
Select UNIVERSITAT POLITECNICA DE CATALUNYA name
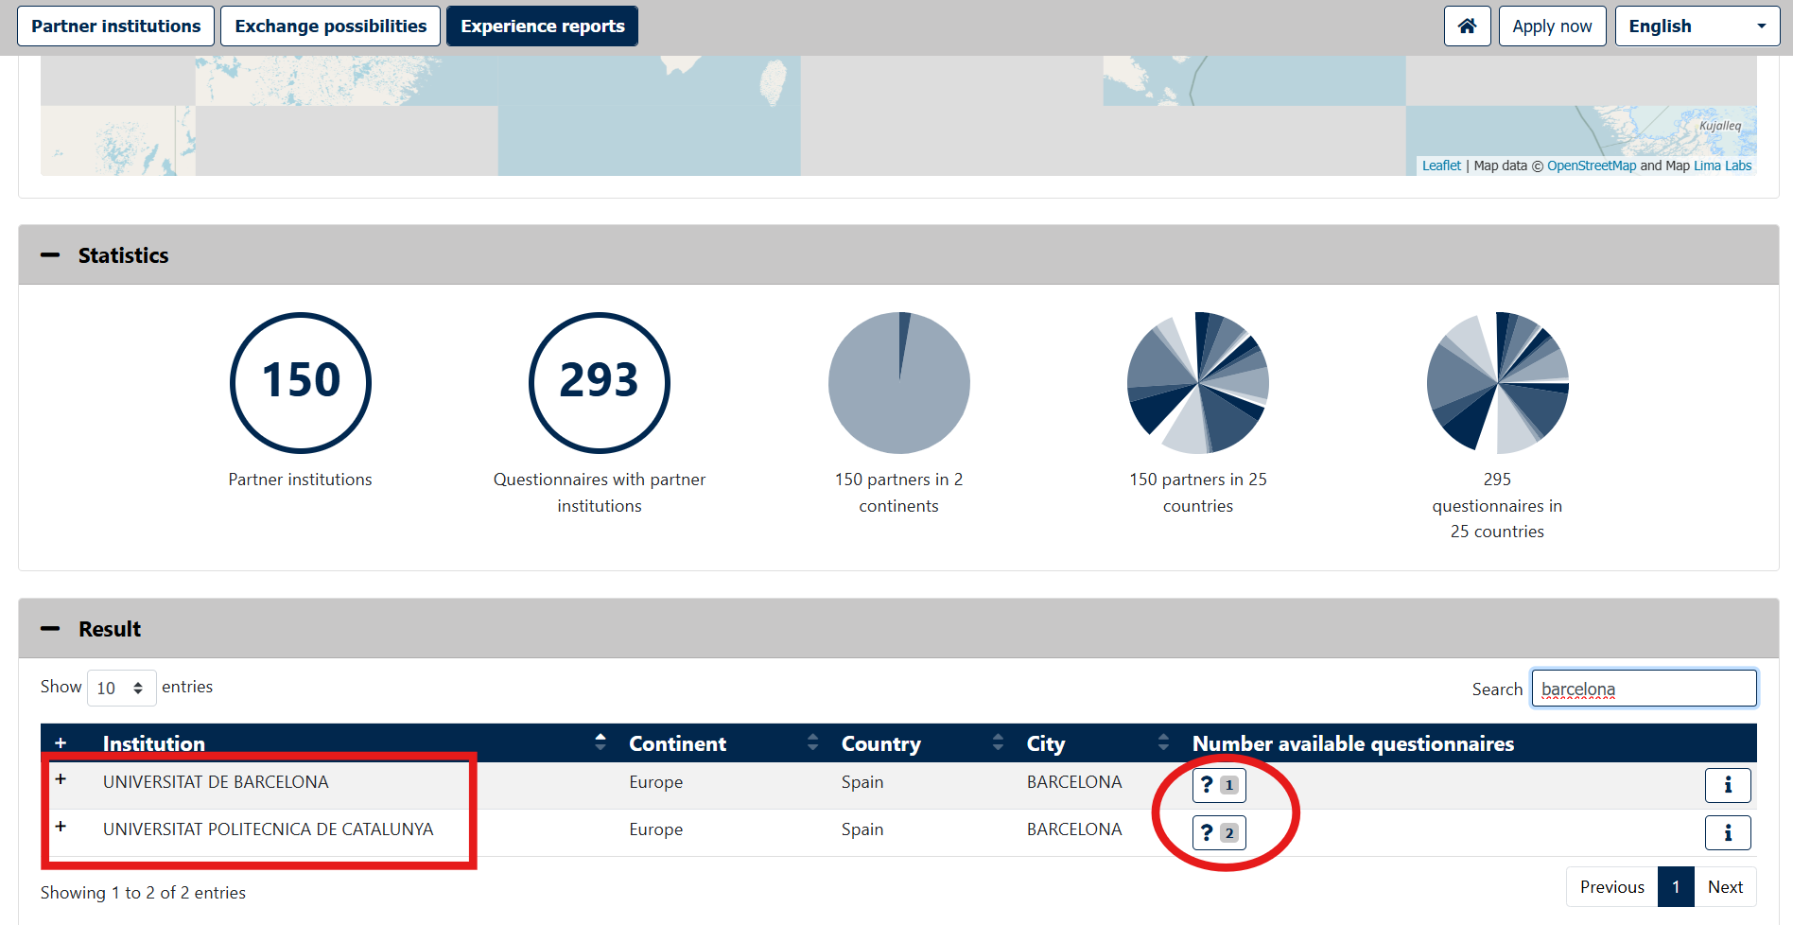click(268, 829)
